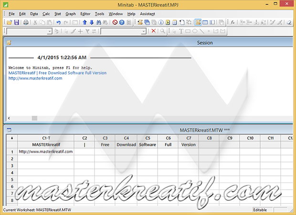
Task: Click the Open Project folder icon
Action: [9, 22]
